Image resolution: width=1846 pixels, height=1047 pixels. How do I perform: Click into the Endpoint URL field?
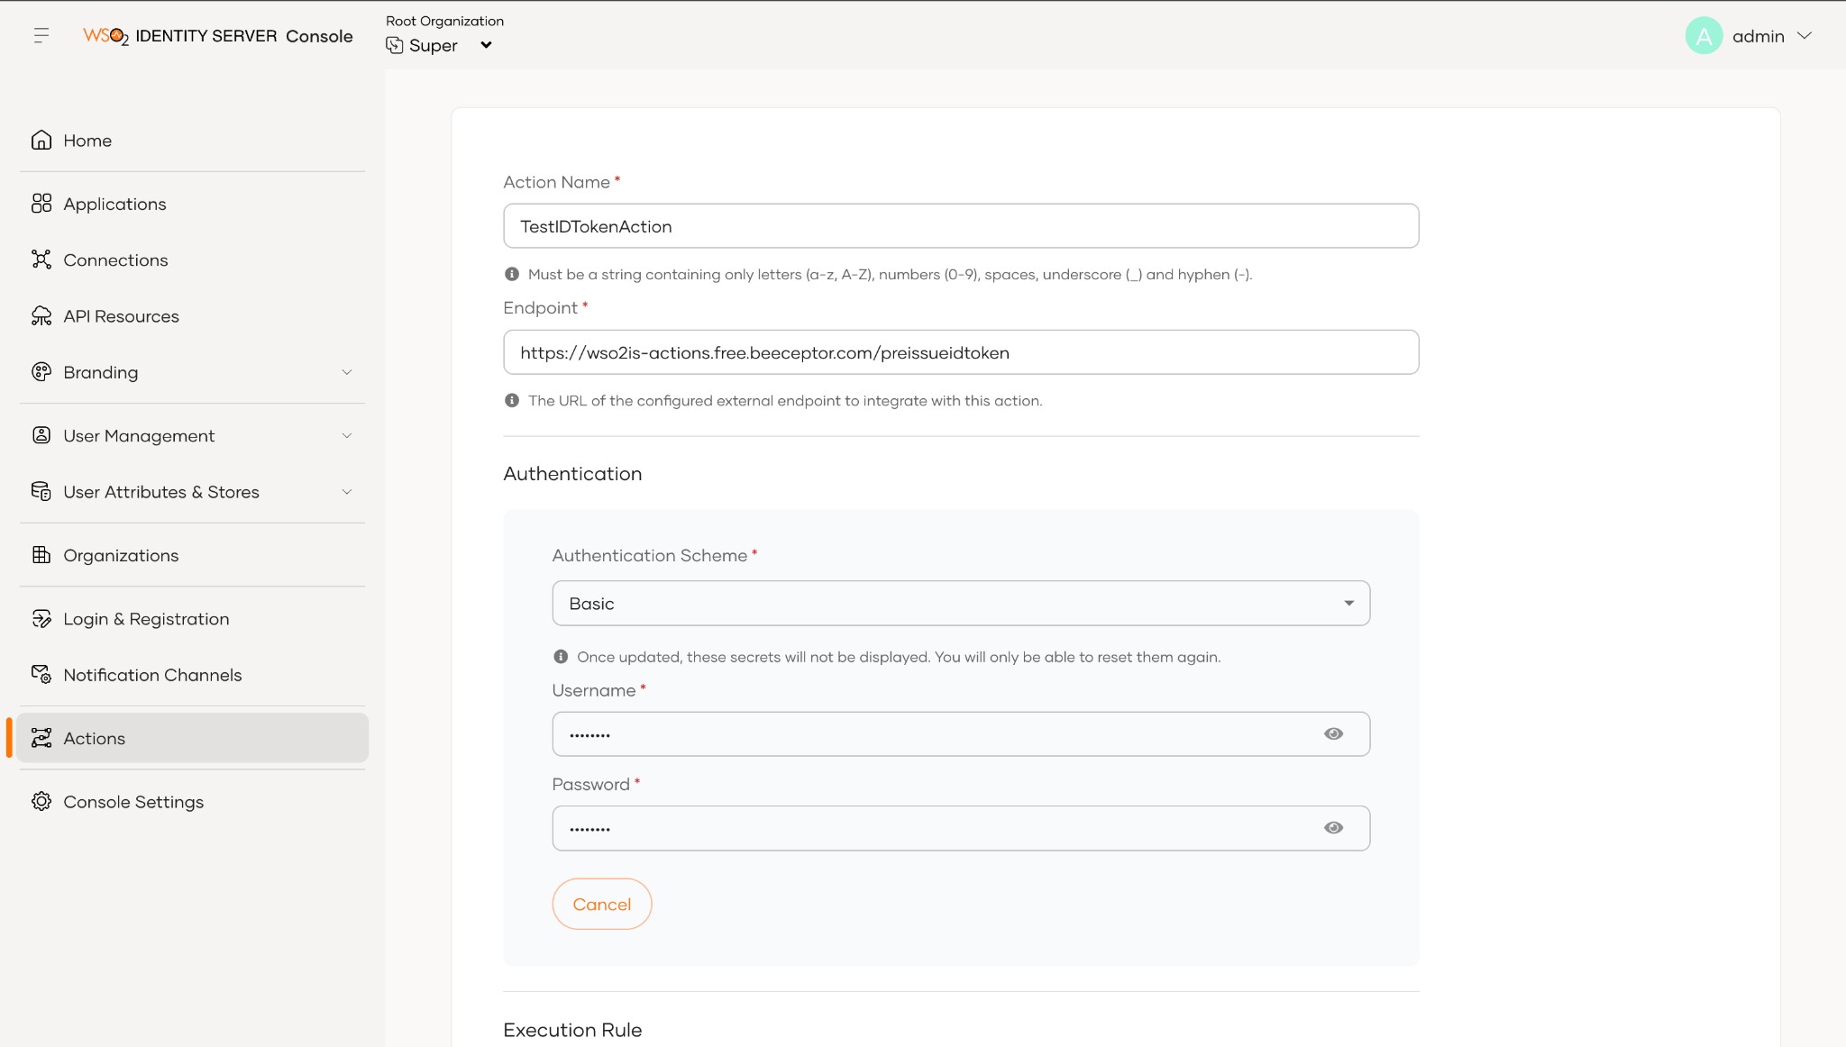click(961, 352)
